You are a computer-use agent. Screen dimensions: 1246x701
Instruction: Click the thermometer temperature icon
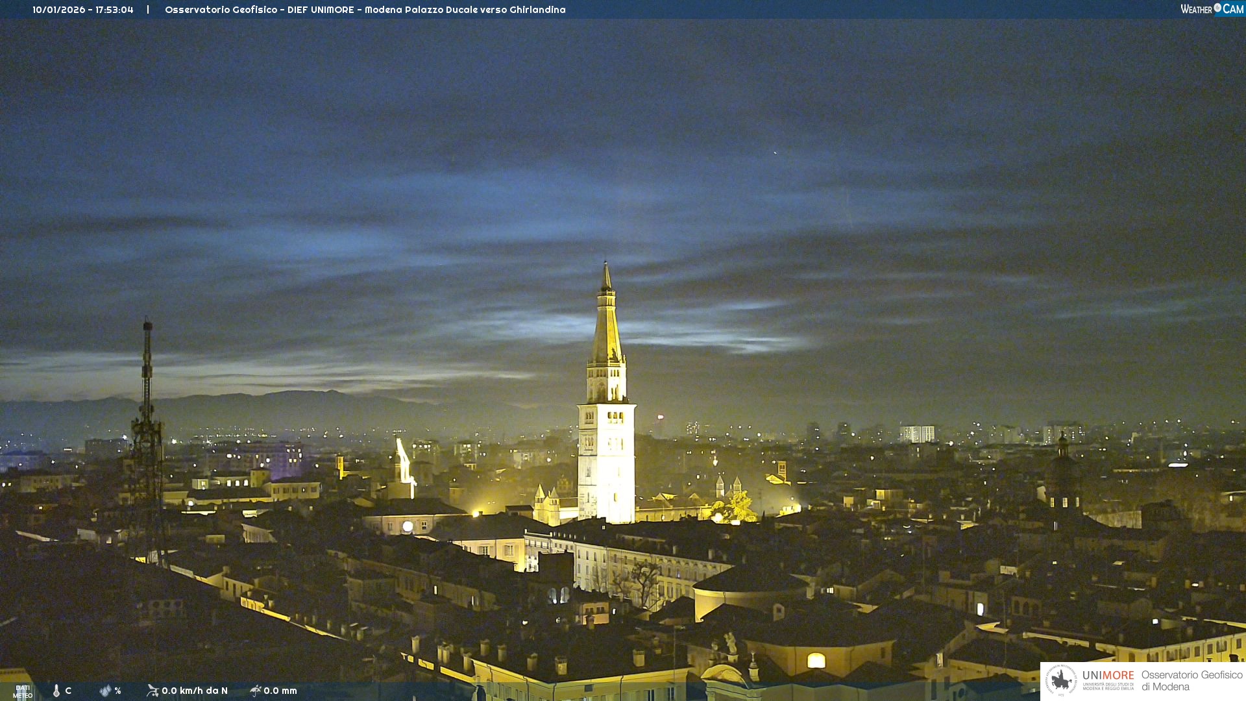(56, 691)
